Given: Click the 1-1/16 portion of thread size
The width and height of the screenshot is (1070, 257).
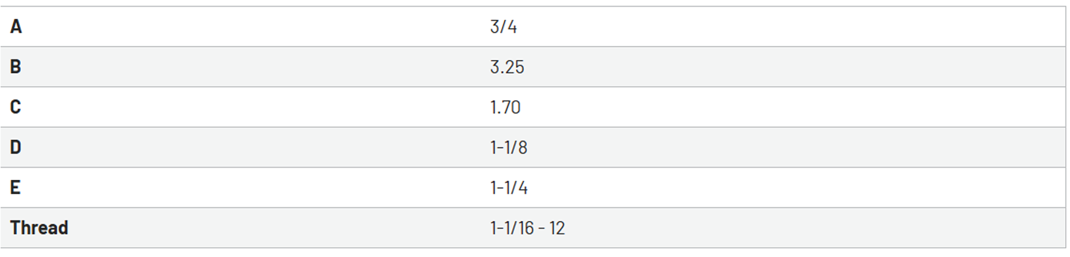Looking at the screenshot, I should [x=512, y=228].
